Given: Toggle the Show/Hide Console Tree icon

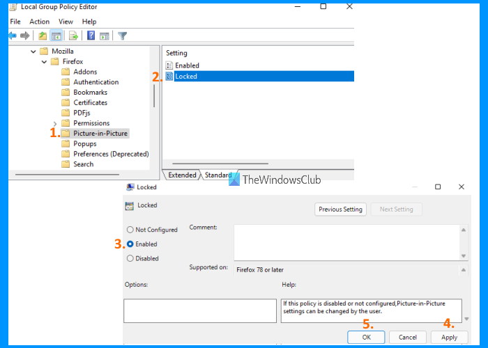Looking at the screenshot, I should point(56,35).
